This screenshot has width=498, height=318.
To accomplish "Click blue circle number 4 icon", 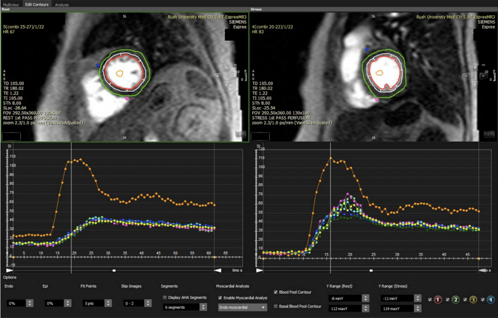I will click(491, 300).
